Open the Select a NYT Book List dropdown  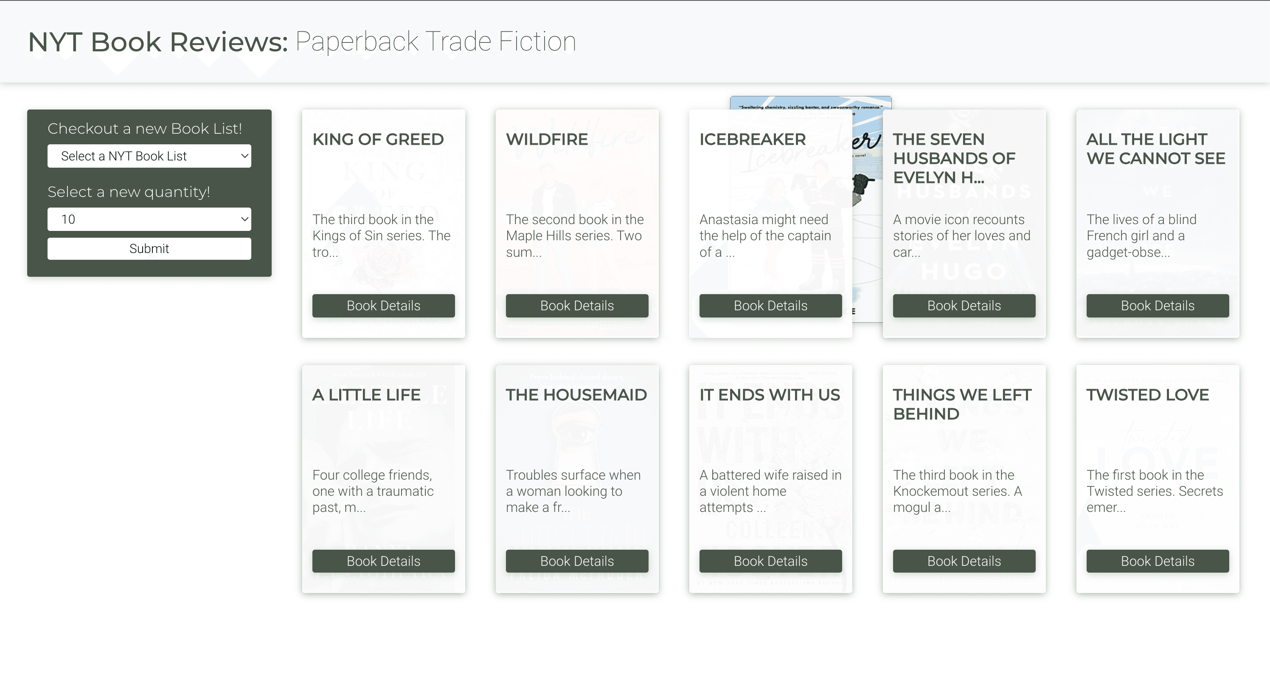(150, 155)
